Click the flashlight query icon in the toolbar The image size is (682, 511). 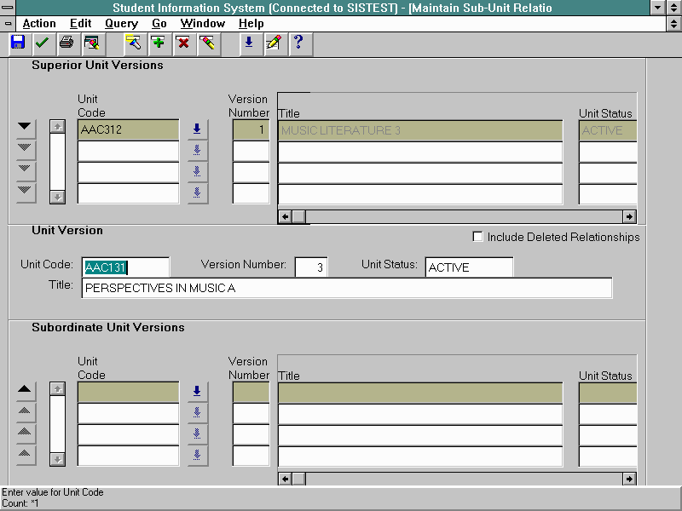tap(133, 43)
